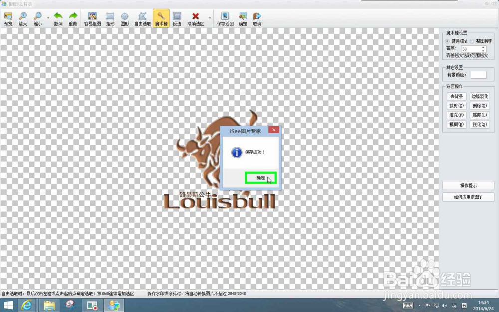Select the 矩形 rectangle selection tool

pyautogui.click(x=110, y=19)
